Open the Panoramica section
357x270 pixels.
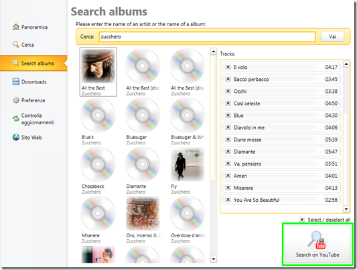point(34,27)
